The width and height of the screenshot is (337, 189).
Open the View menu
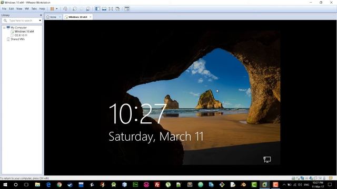click(x=19, y=9)
